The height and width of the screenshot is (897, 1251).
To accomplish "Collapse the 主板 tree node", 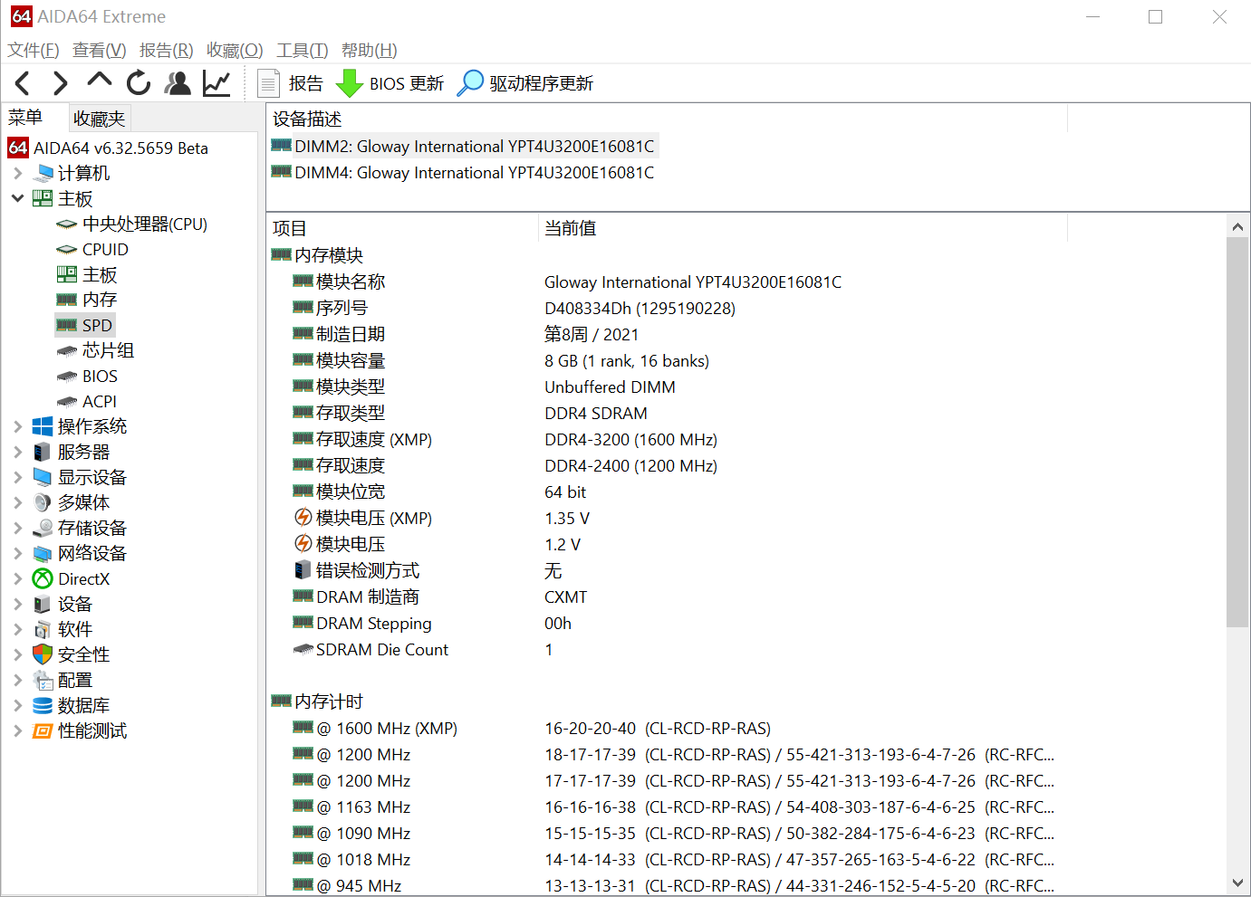I will pyautogui.click(x=17, y=198).
